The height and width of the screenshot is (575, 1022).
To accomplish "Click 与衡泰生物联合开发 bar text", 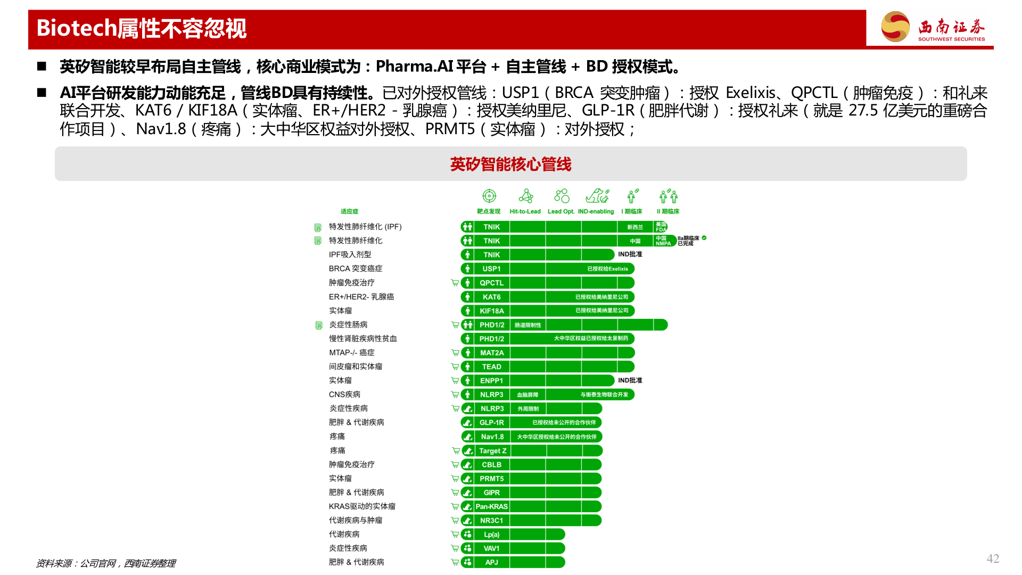I will pyautogui.click(x=604, y=395).
